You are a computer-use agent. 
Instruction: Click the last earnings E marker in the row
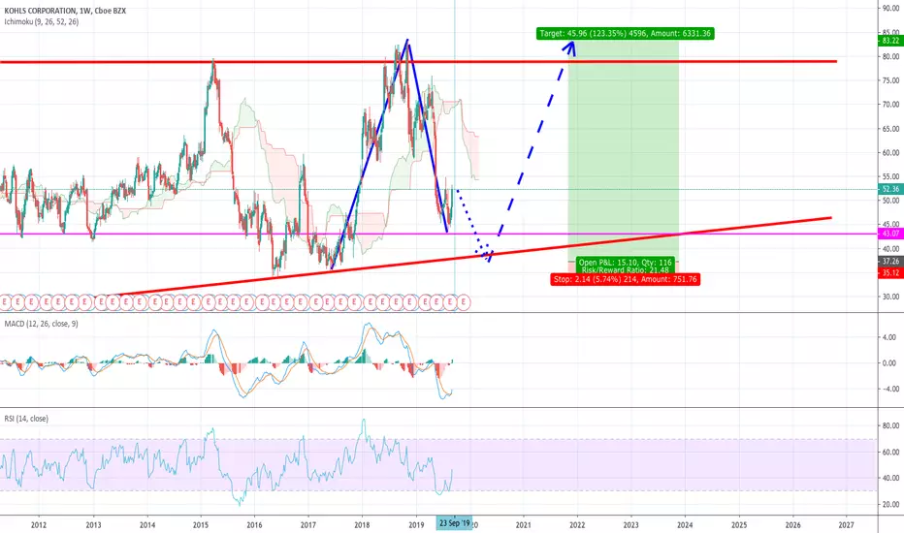click(464, 301)
